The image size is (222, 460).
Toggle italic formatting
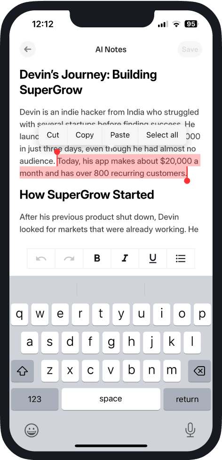click(x=125, y=259)
